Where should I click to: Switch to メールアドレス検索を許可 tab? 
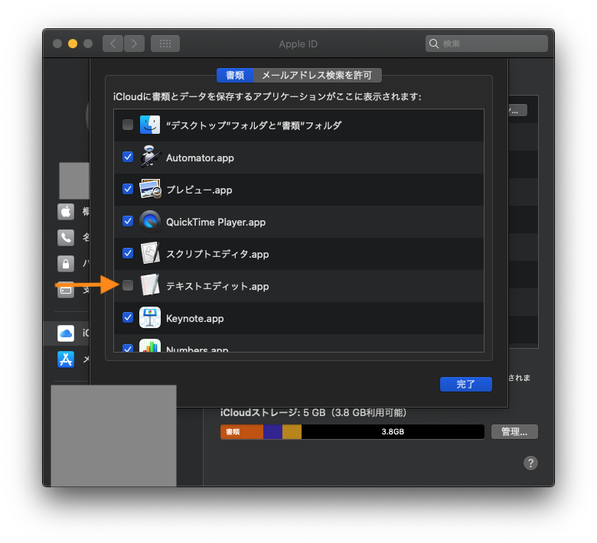[317, 76]
